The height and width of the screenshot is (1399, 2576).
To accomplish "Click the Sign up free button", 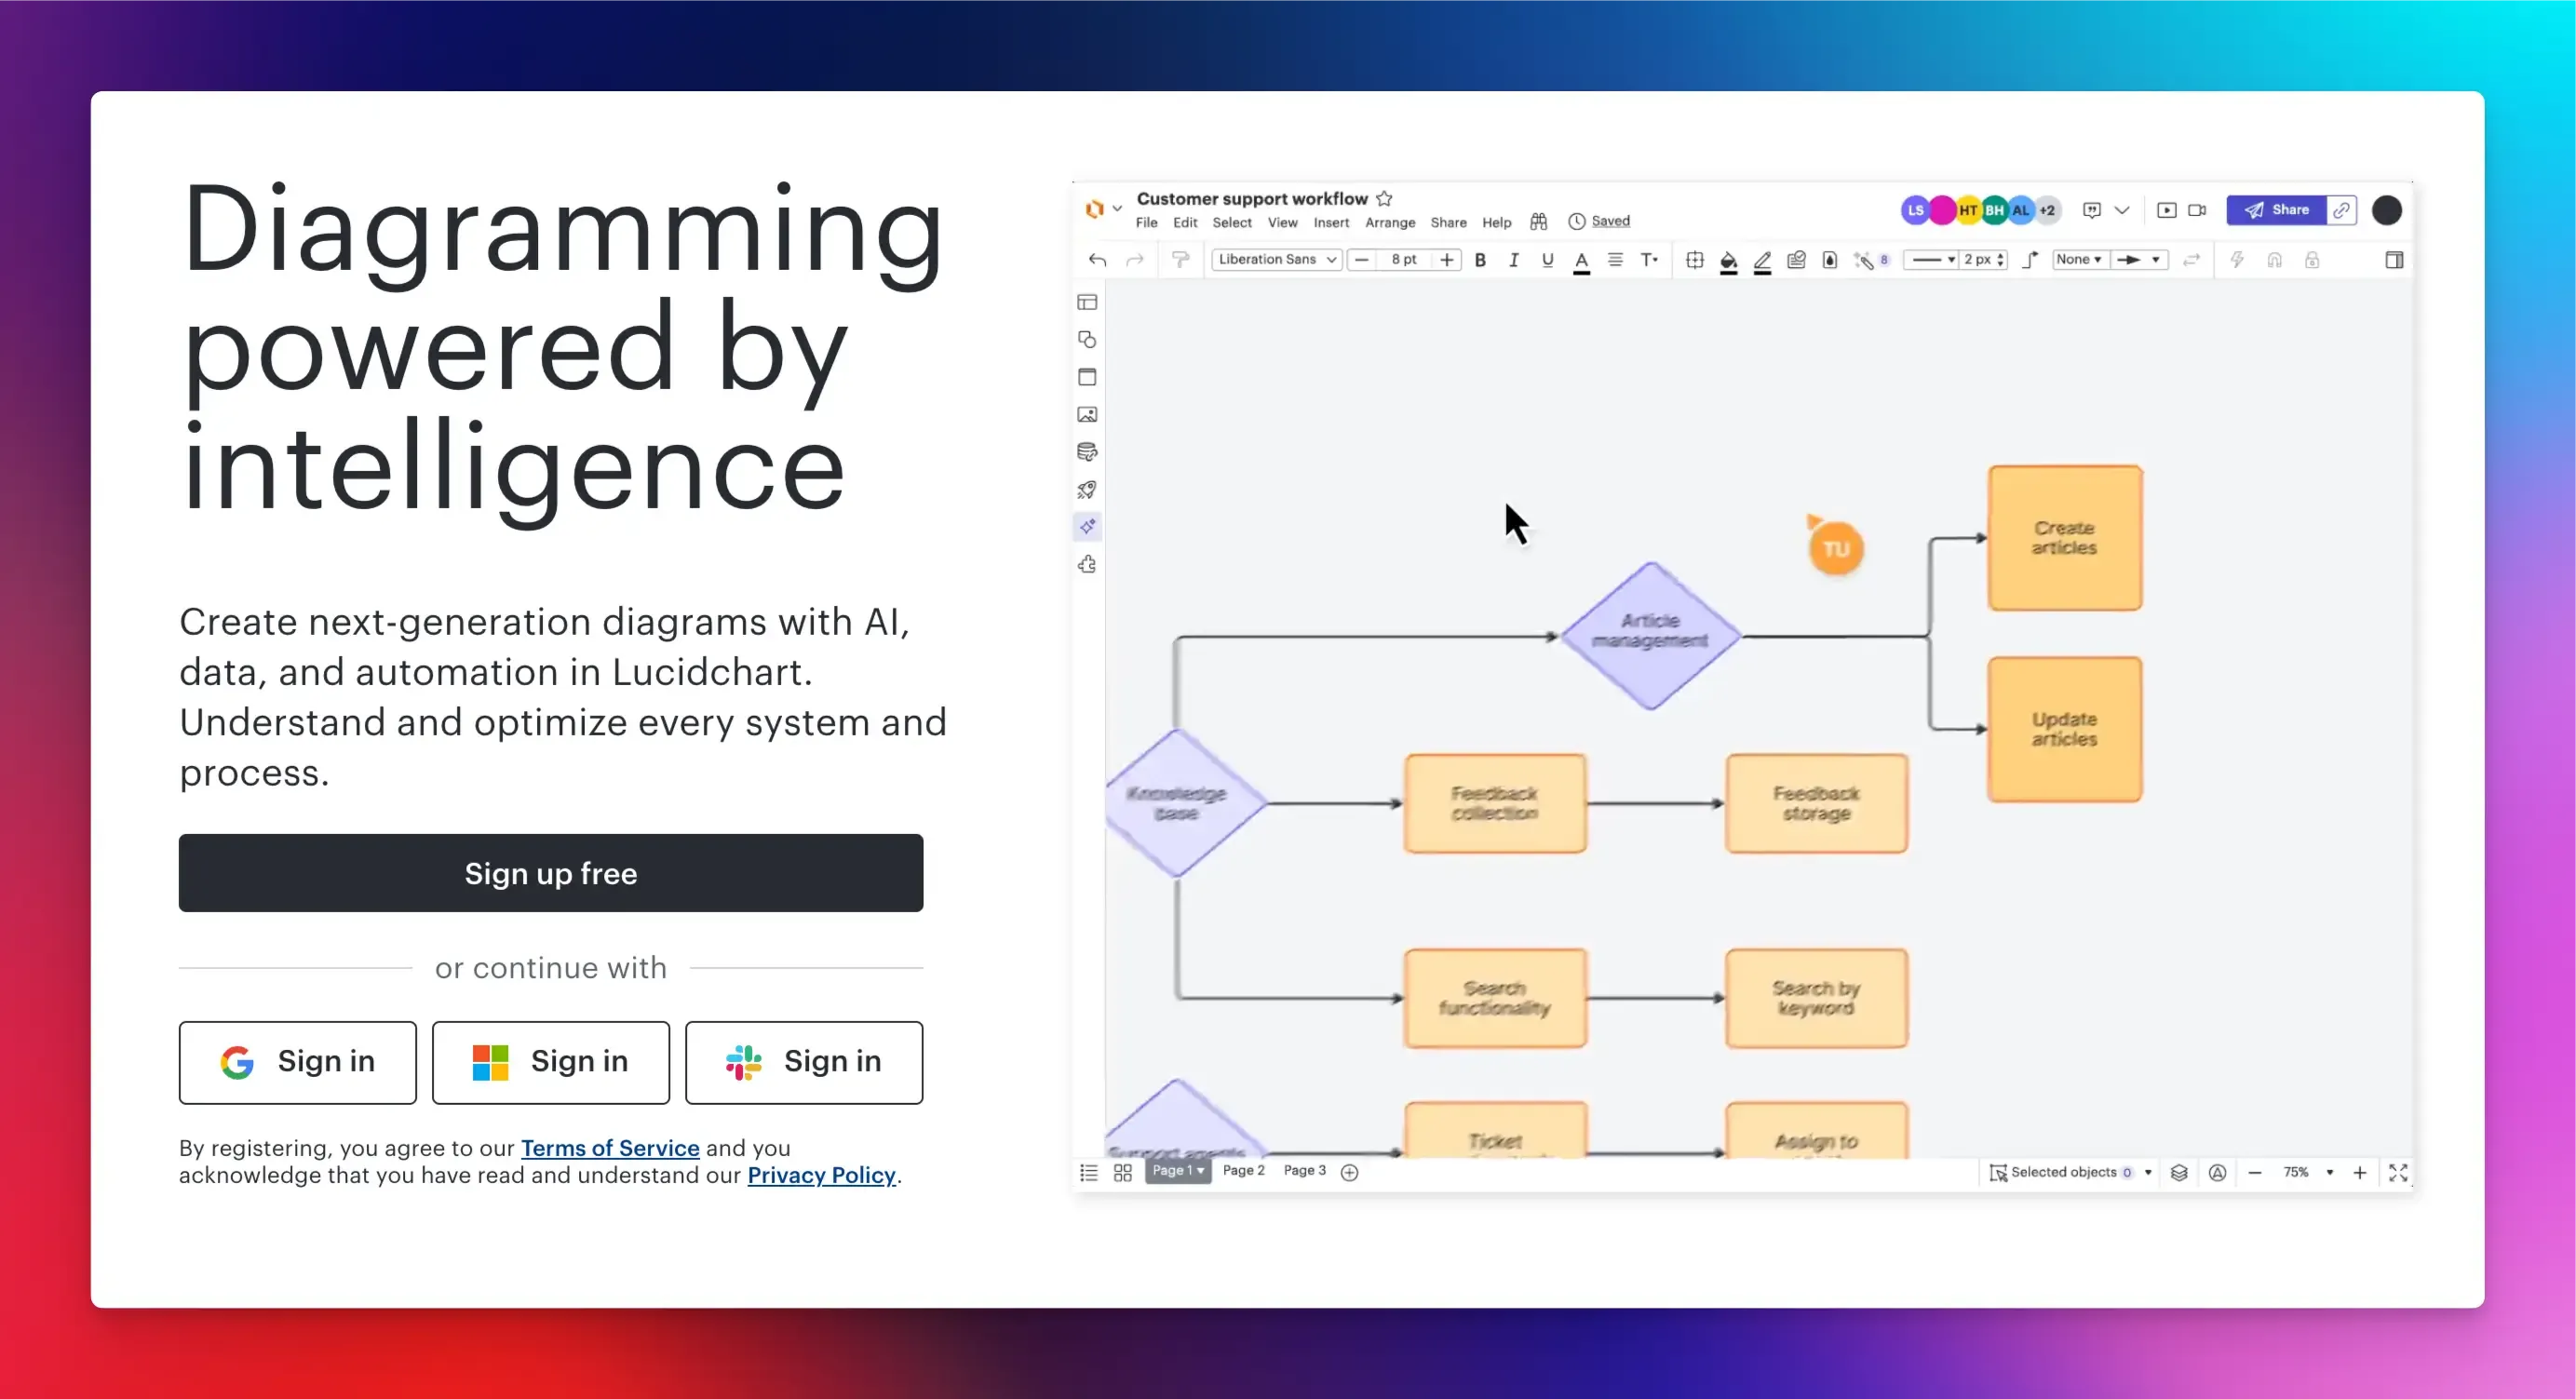I will [x=550, y=873].
